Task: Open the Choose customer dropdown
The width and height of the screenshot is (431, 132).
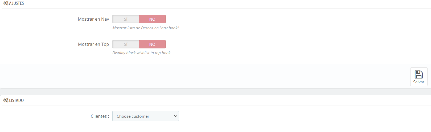Action: click(145, 116)
